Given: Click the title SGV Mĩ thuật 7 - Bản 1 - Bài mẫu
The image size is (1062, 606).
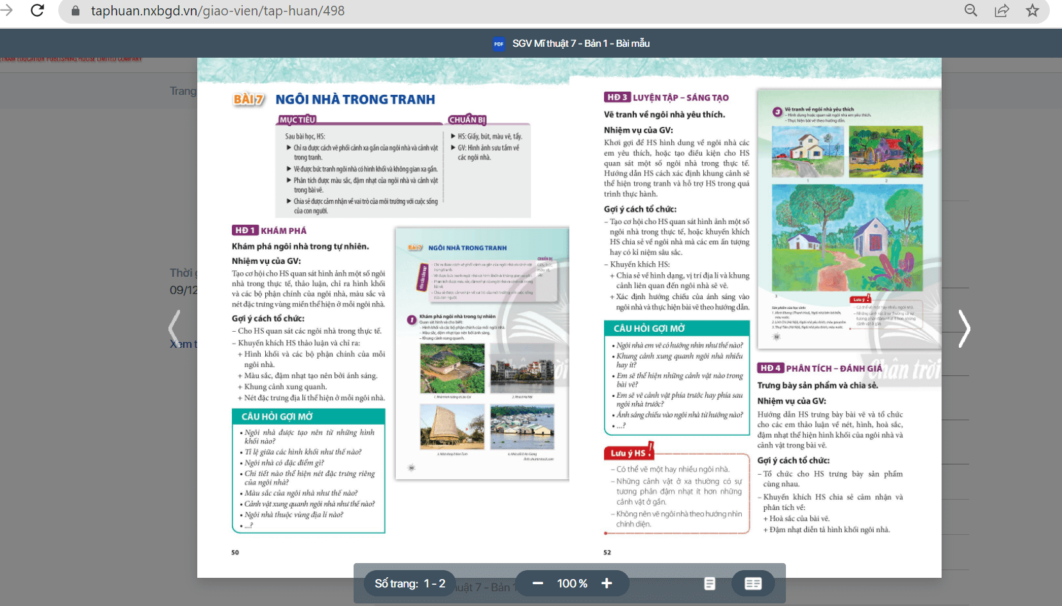Looking at the screenshot, I should (x=581, y=44).
